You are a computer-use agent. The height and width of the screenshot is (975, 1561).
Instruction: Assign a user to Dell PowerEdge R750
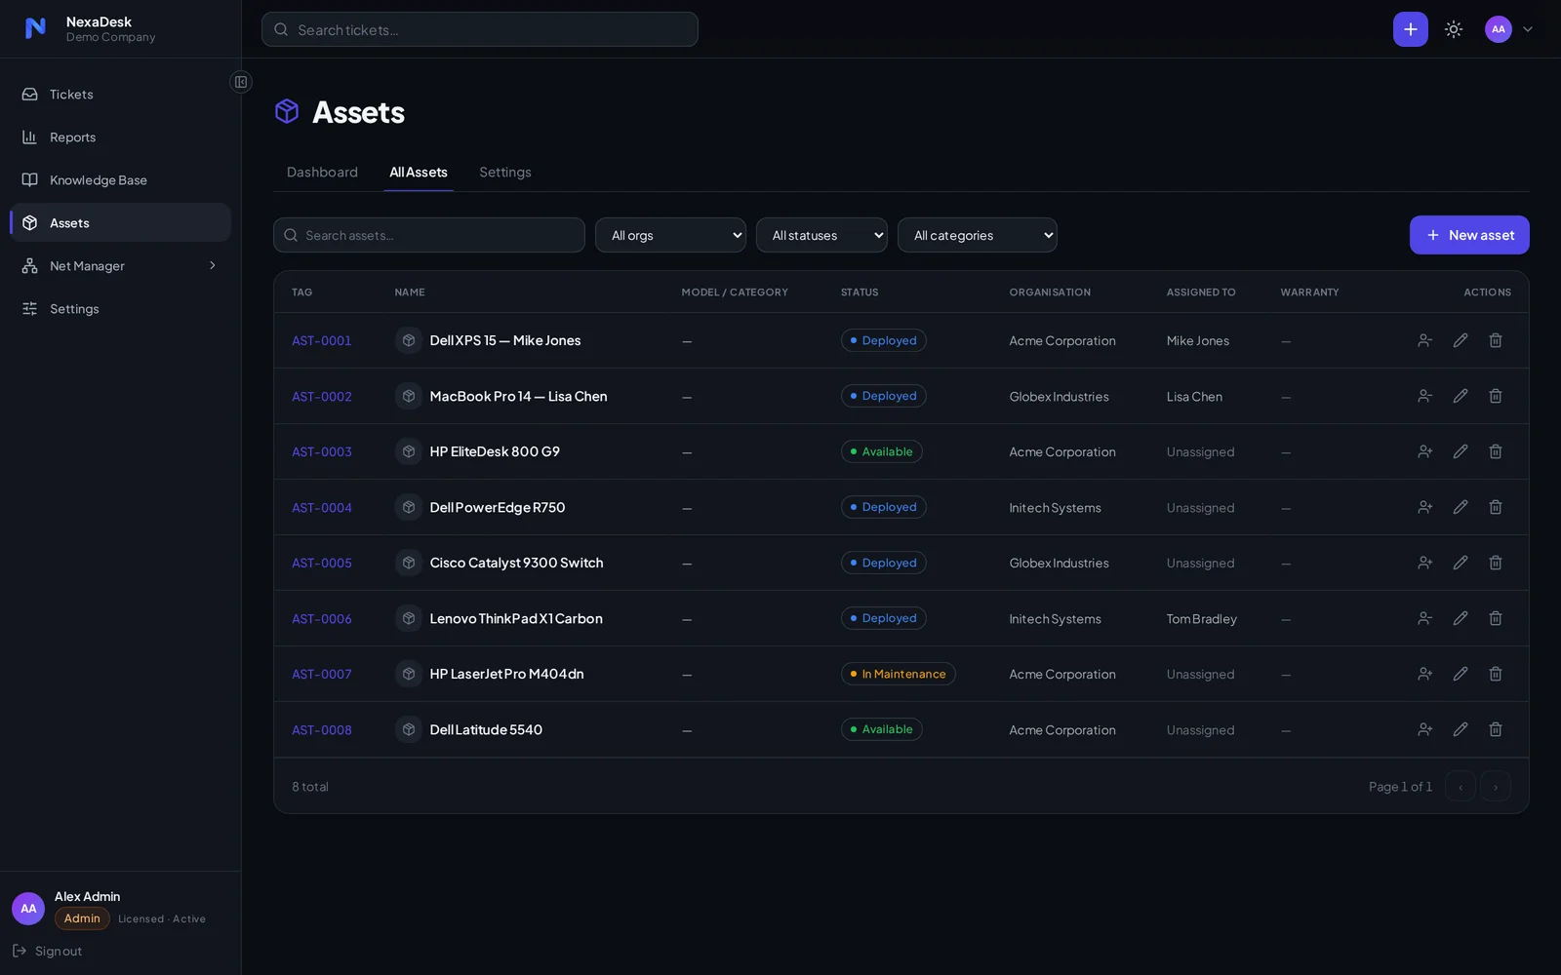1425,507
